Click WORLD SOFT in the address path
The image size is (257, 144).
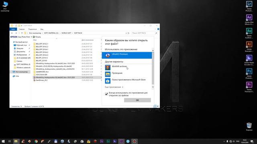tap(66, 33)
